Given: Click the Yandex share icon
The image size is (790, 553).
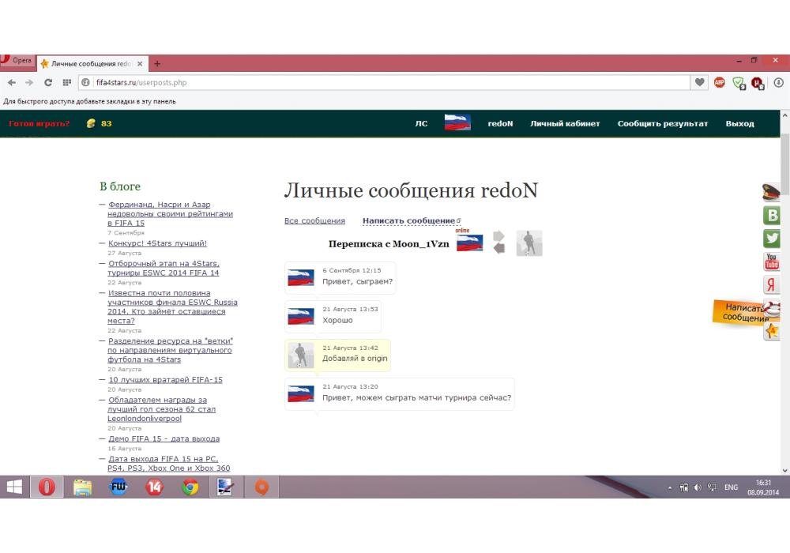Looking at the screenshot, I should tap(772, 285).
